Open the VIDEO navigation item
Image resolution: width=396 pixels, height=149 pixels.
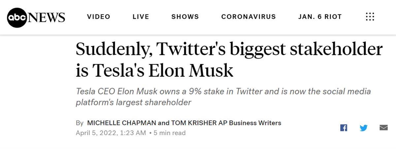click(99, 17)
